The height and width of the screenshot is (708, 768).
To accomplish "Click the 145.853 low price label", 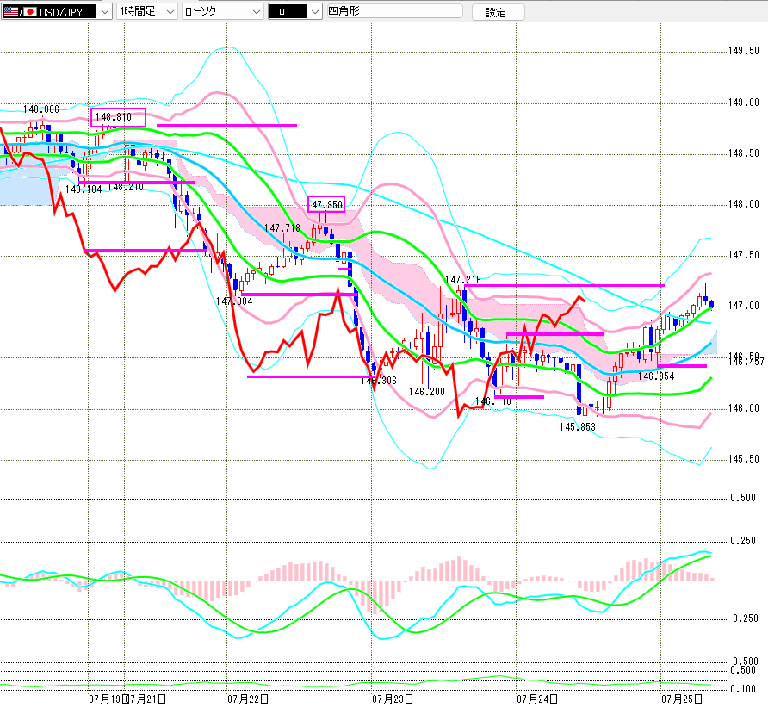I will pos(578,427).
